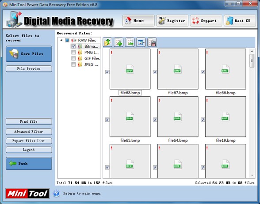
Task: Go Back to the previous step
Action: click(x=29, y=163)
